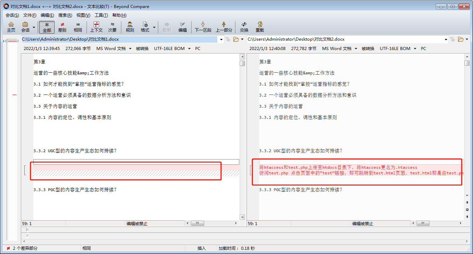Open the 会话(S) menu

tap(12, 15)
